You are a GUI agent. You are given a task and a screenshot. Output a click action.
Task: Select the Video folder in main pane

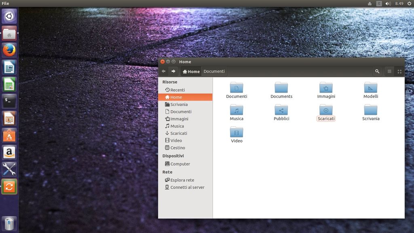point(237,132)
